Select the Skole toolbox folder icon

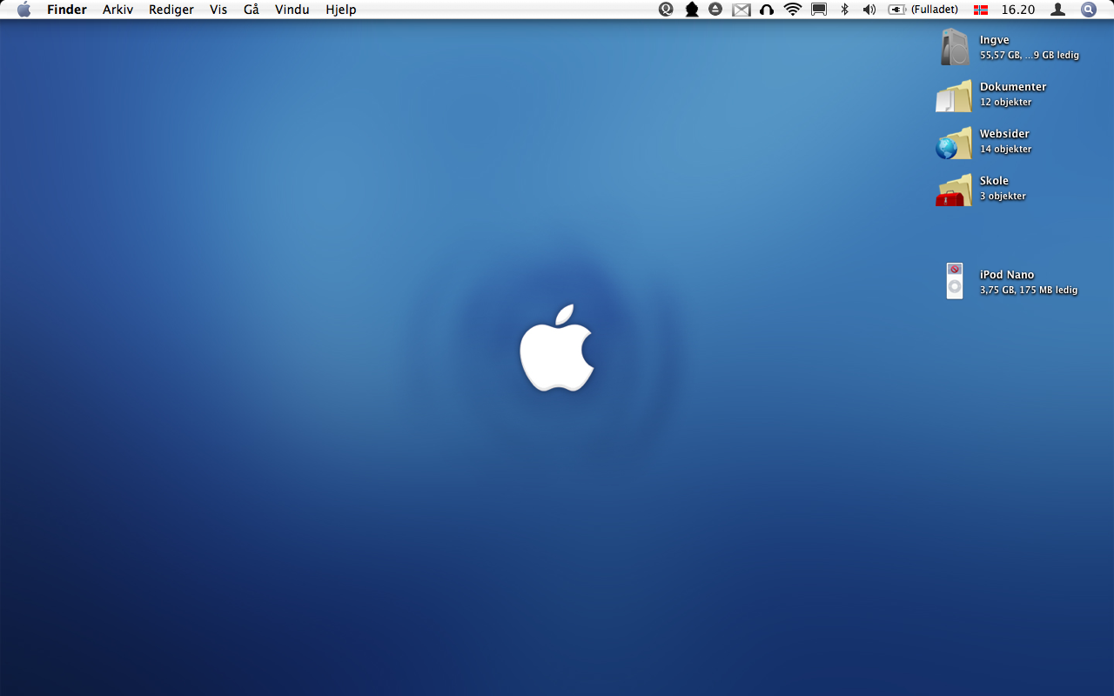(x=955, y=190)
